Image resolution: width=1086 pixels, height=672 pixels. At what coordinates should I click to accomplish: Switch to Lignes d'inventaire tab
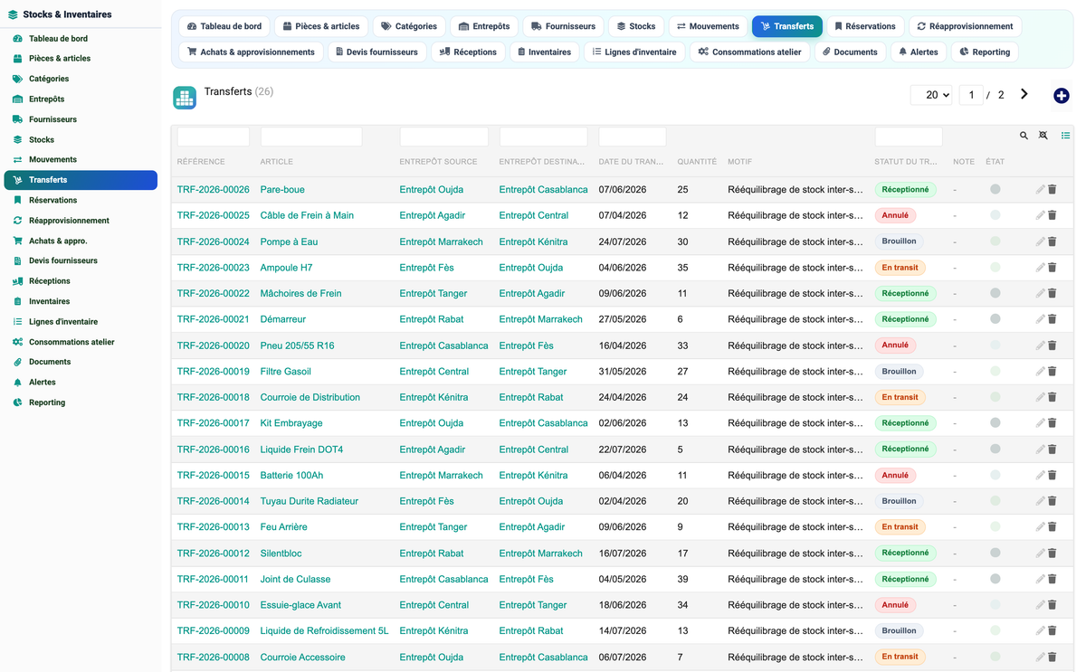[x=634, y=52]
